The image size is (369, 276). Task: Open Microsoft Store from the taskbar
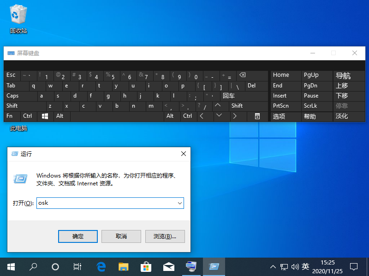tap(146, 267)
